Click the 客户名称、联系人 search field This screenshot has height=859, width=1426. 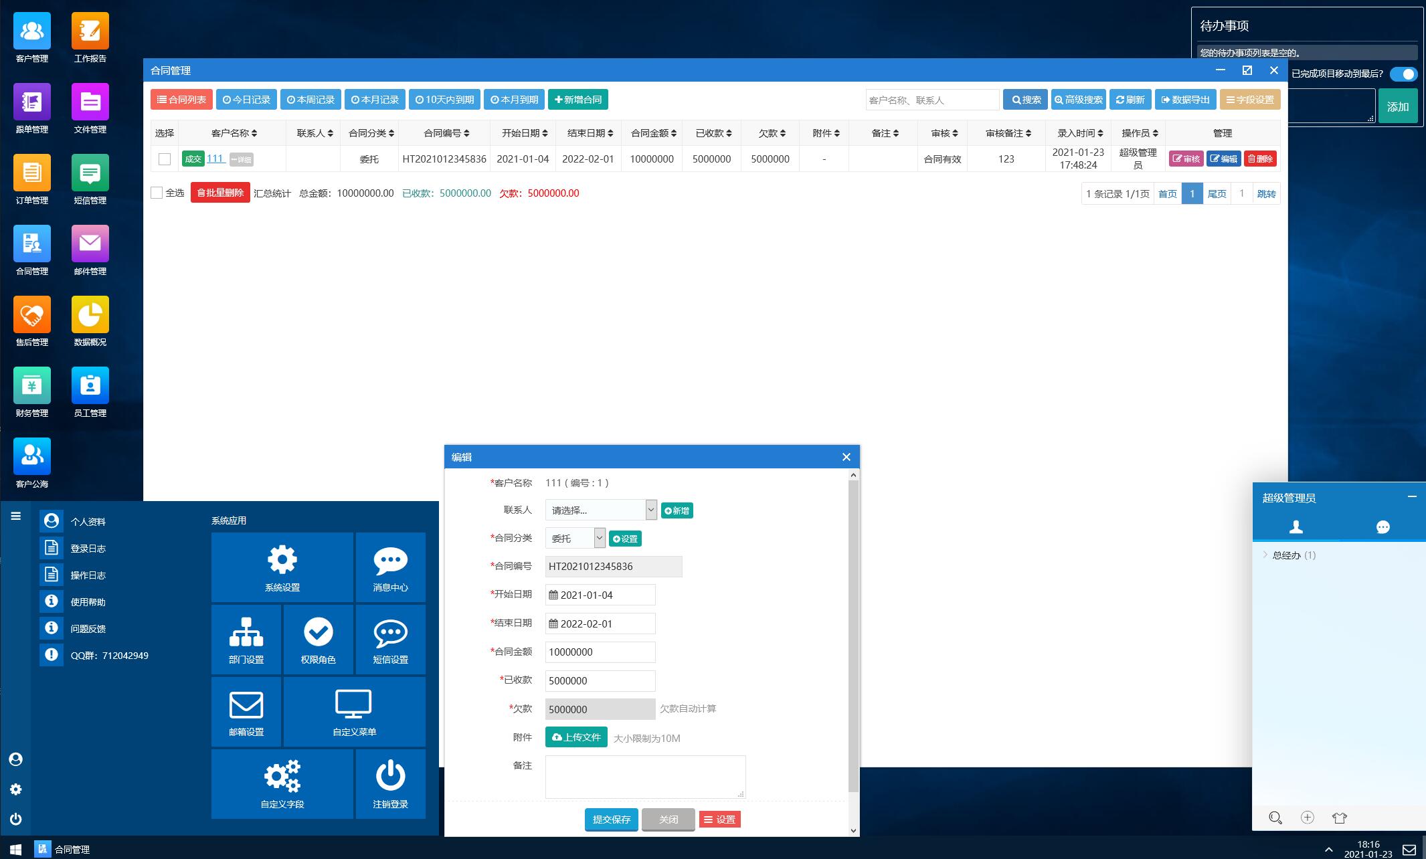(x=932, y=100)
